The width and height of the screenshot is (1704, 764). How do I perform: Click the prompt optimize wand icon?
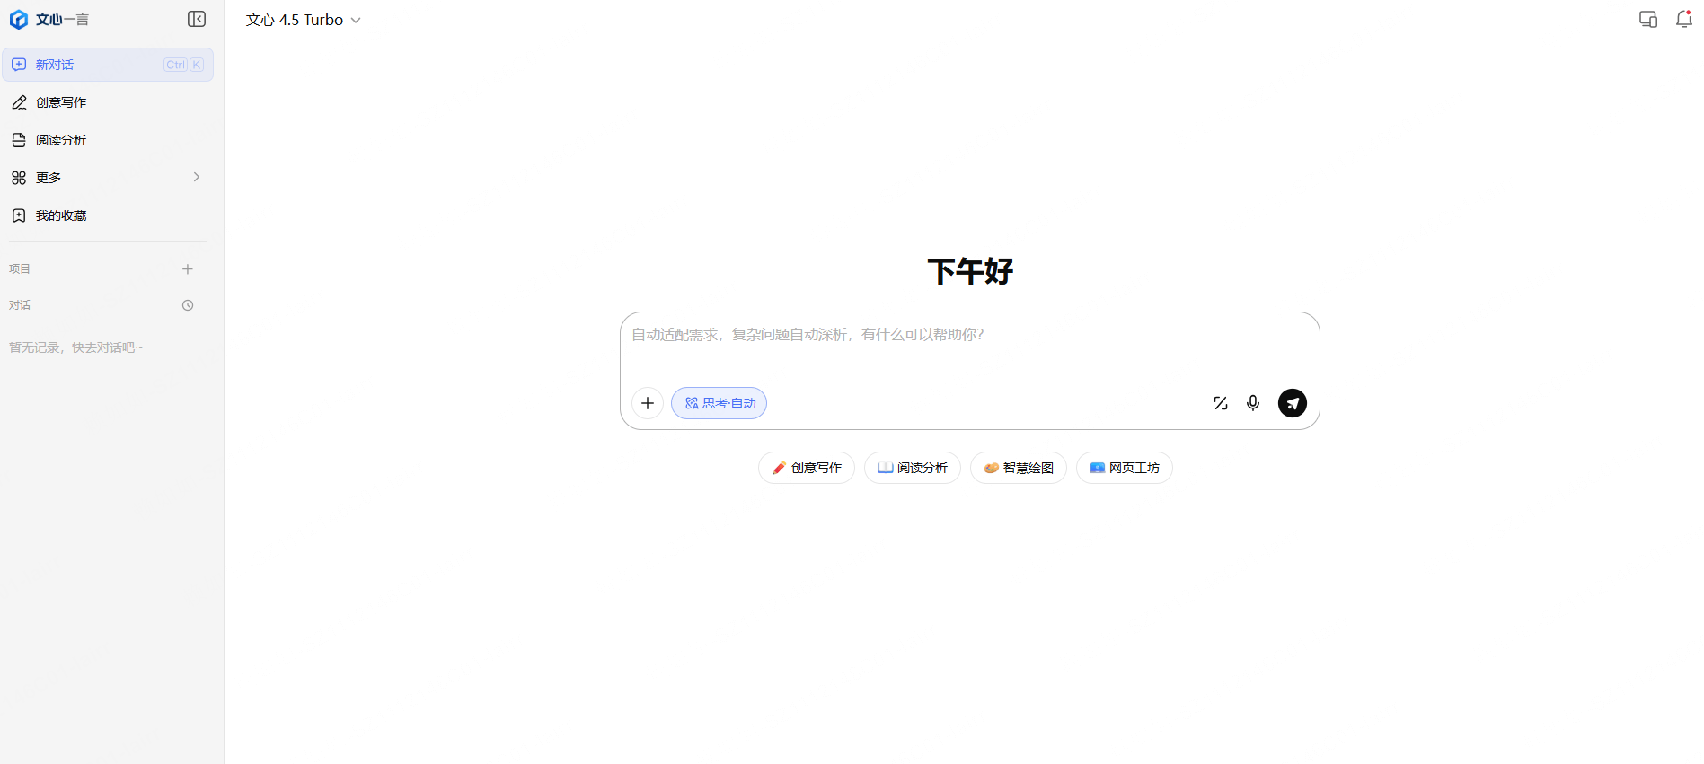(1221, 403)
